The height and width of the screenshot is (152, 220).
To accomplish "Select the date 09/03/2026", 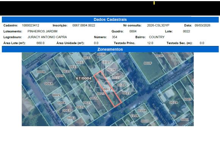I will tap(203, 25).
